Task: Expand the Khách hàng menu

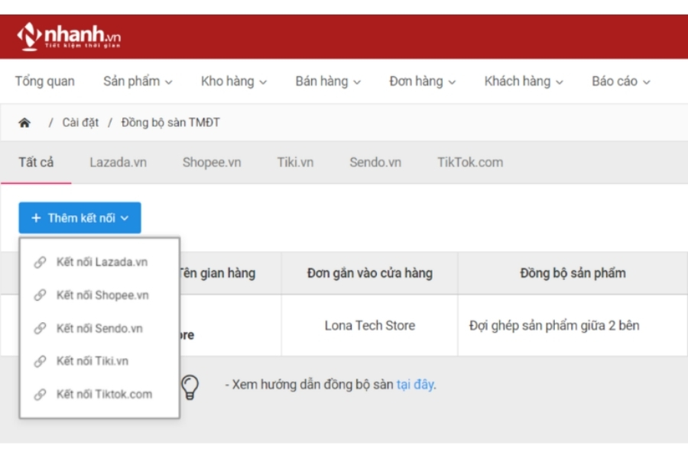Action: pos(524,82)
